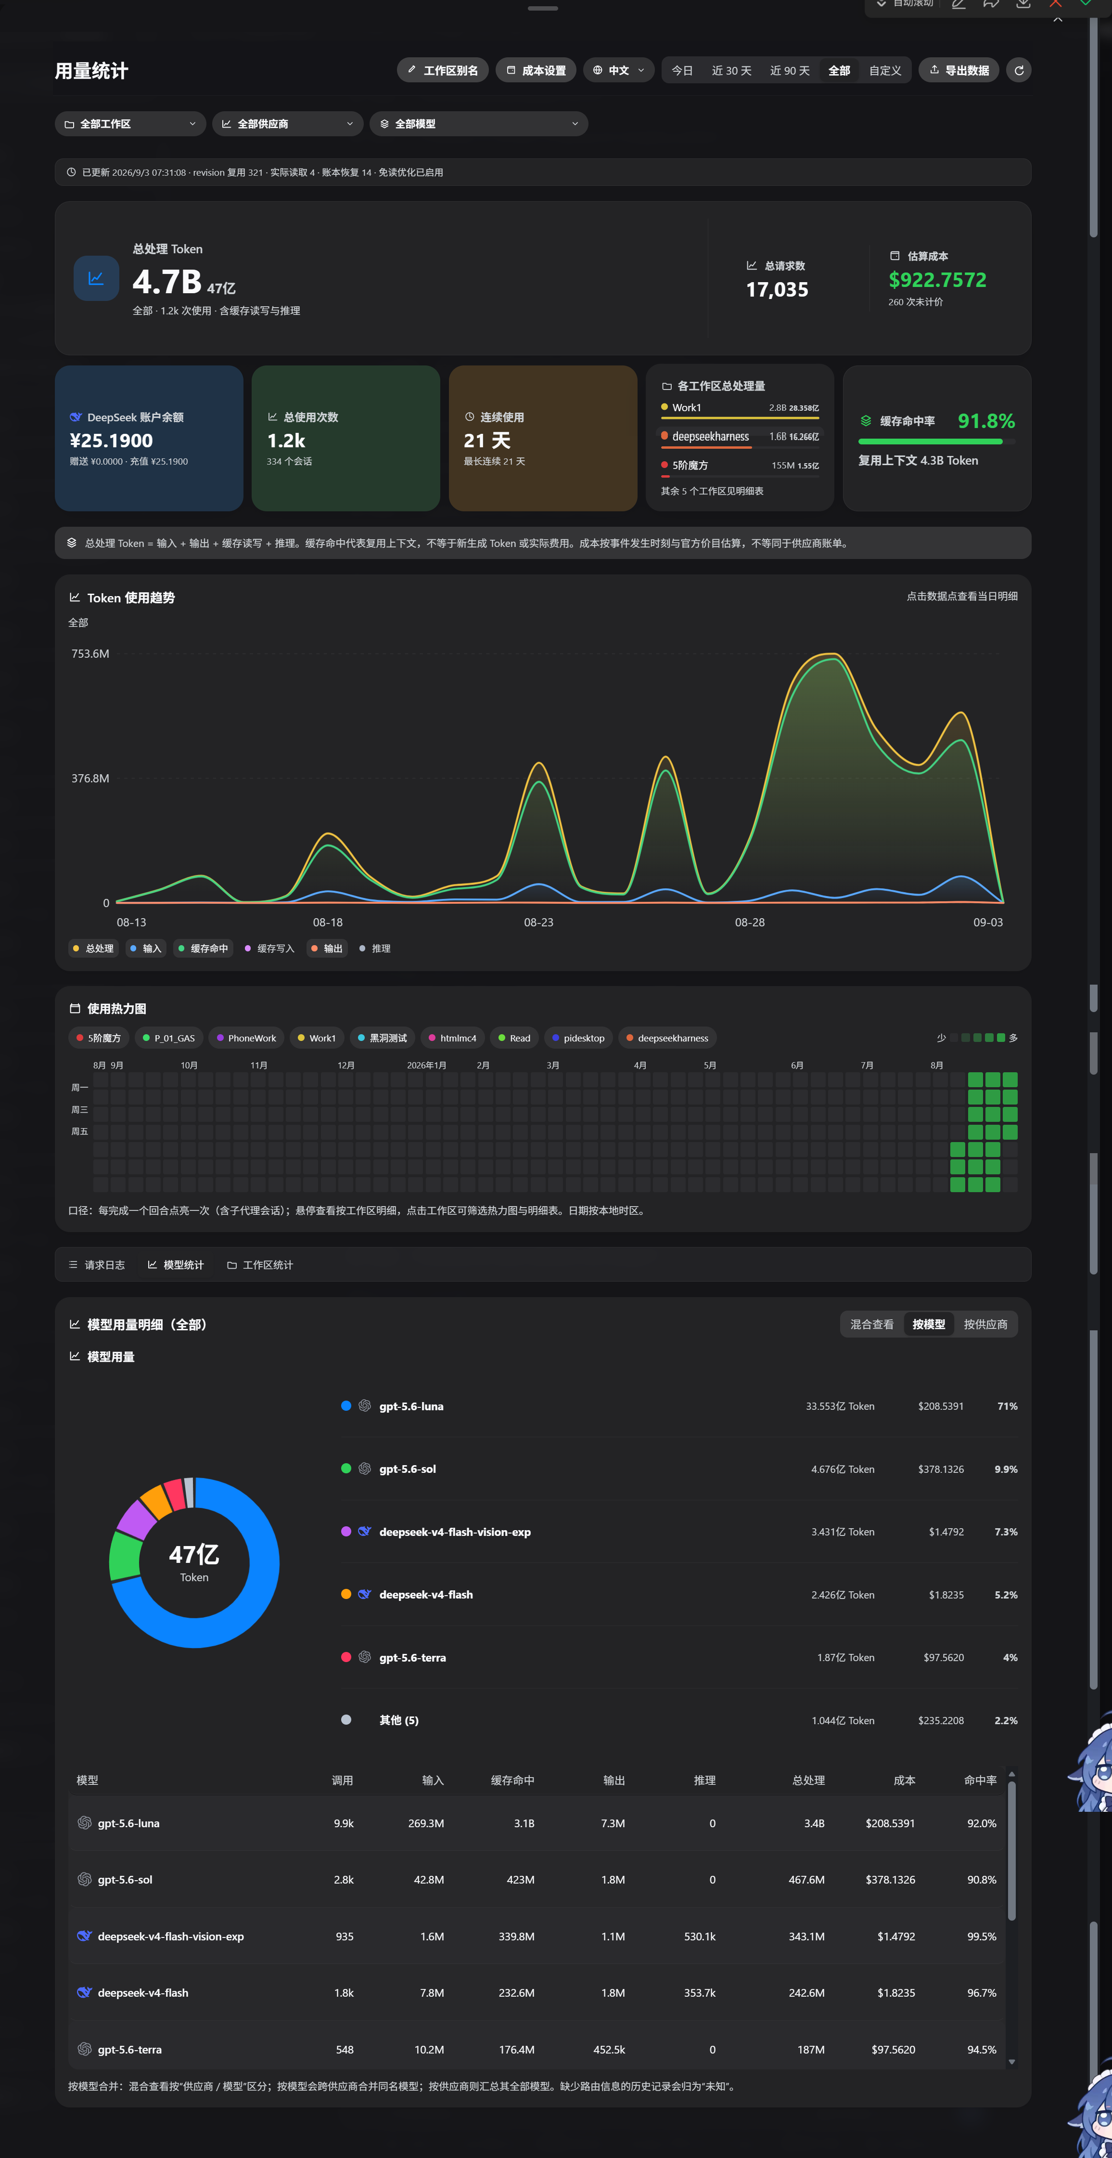Click the icon beside 估算成本
1112x2158 pixels.
click(x=895, y=256)
